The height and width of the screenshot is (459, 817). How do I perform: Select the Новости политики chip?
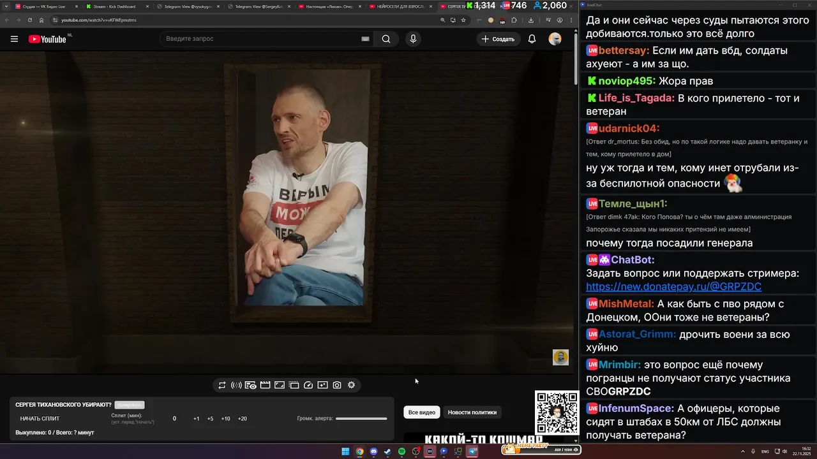(x=472, y=412)
